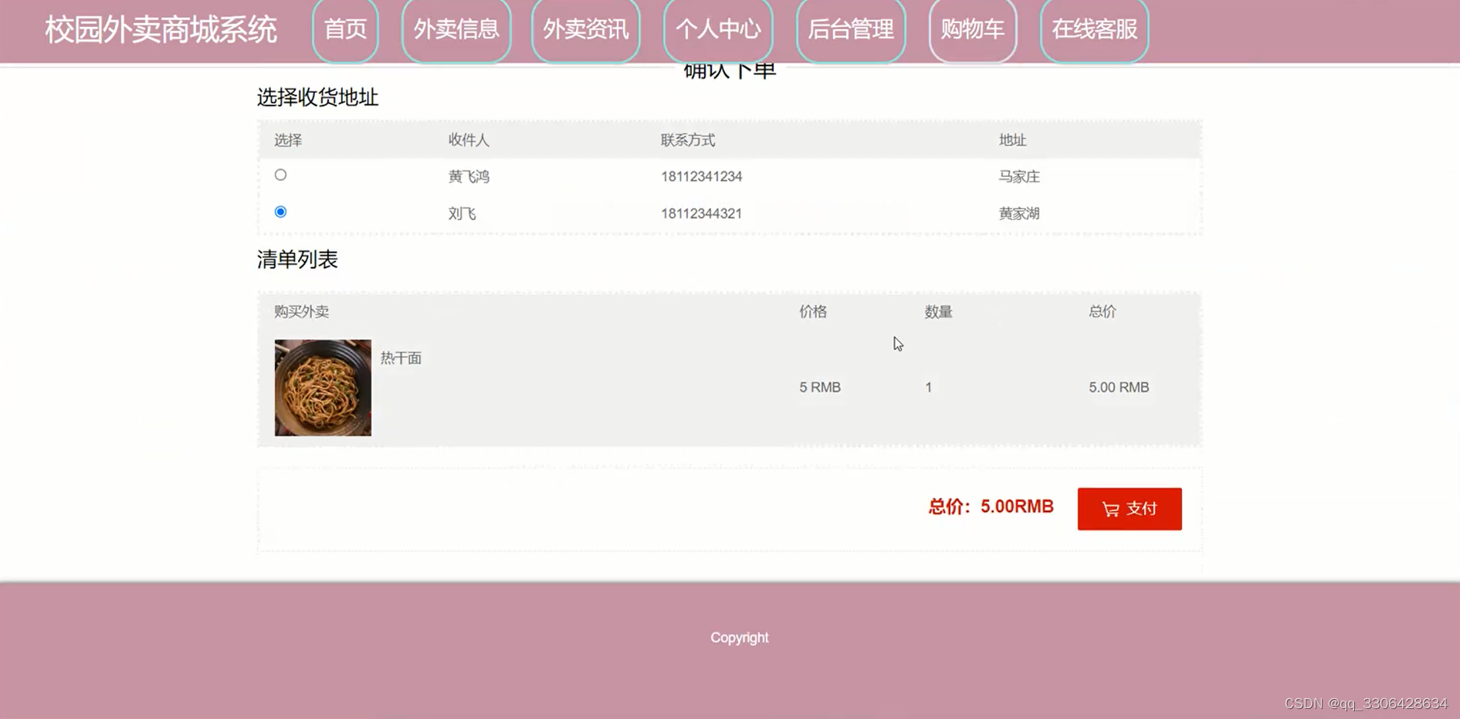
Task: Contact 在线客服
Action: [1093, 30]
